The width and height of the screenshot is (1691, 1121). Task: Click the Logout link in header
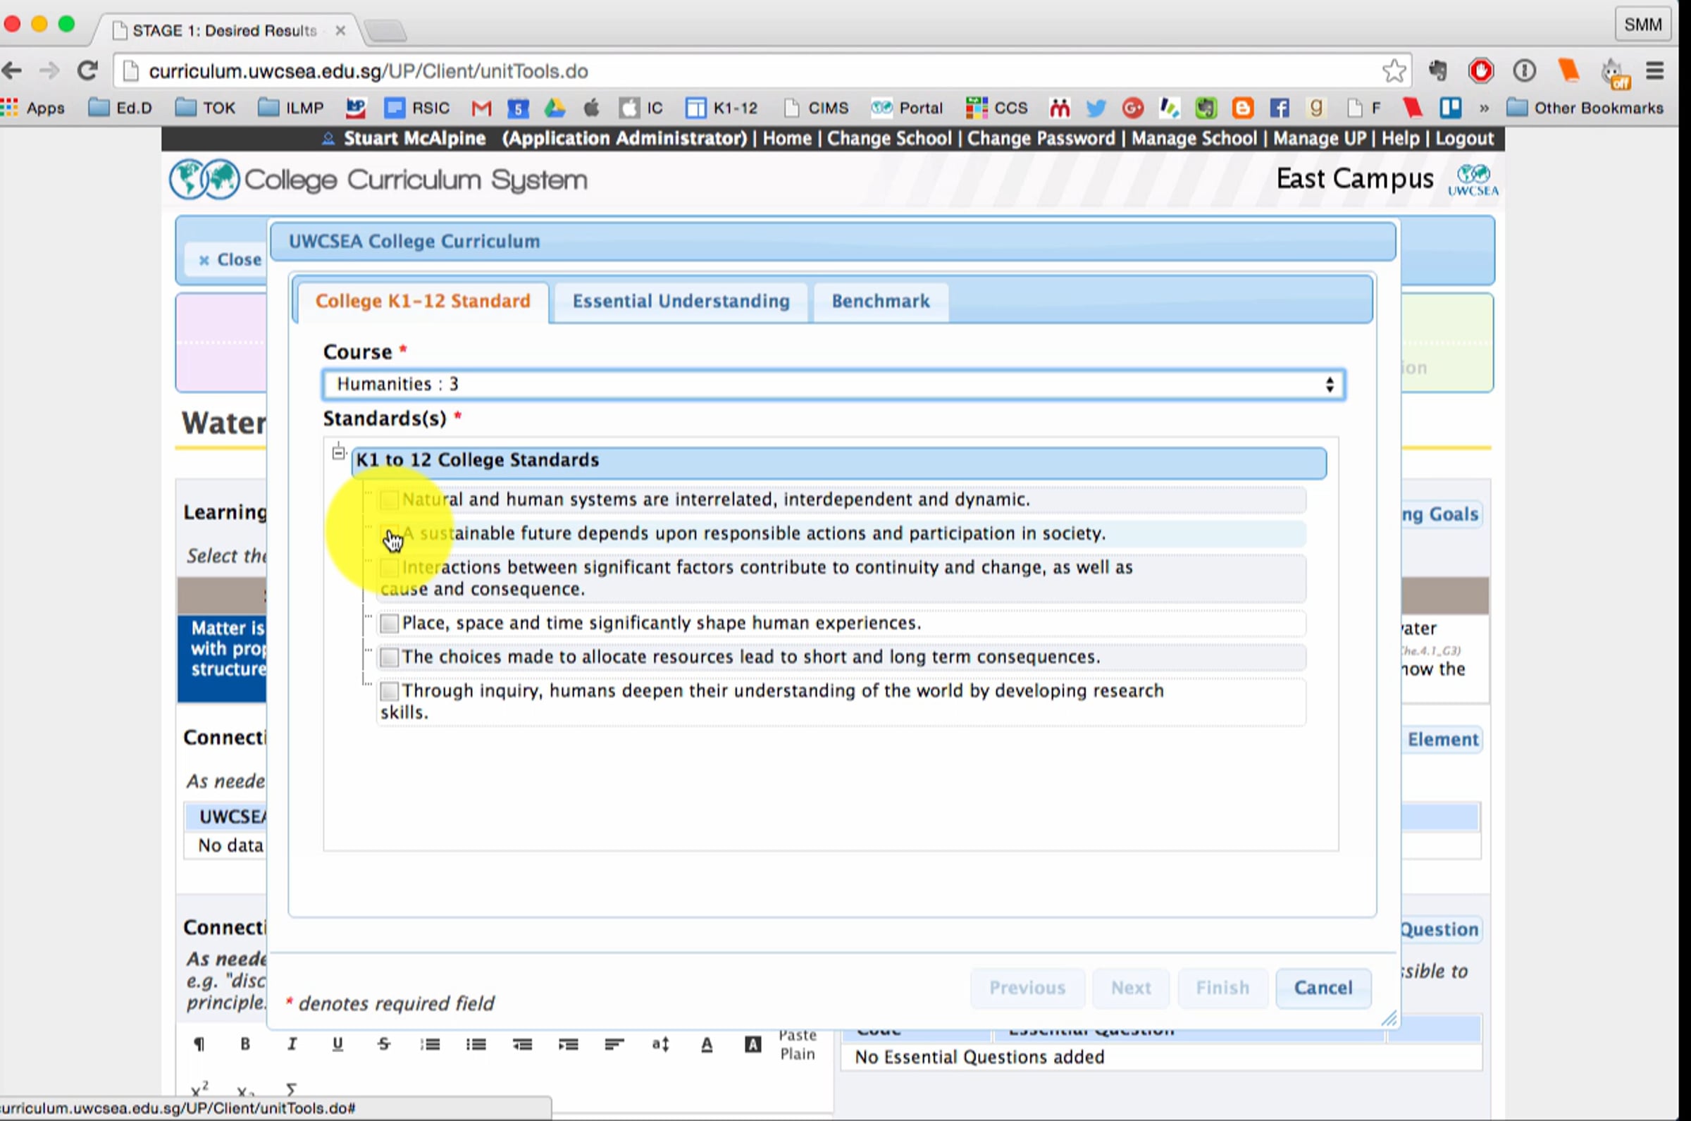pyautogui.click(x=1464, y=139)
